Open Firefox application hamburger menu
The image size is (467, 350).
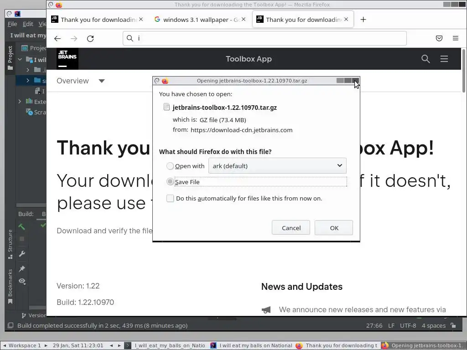456,38
